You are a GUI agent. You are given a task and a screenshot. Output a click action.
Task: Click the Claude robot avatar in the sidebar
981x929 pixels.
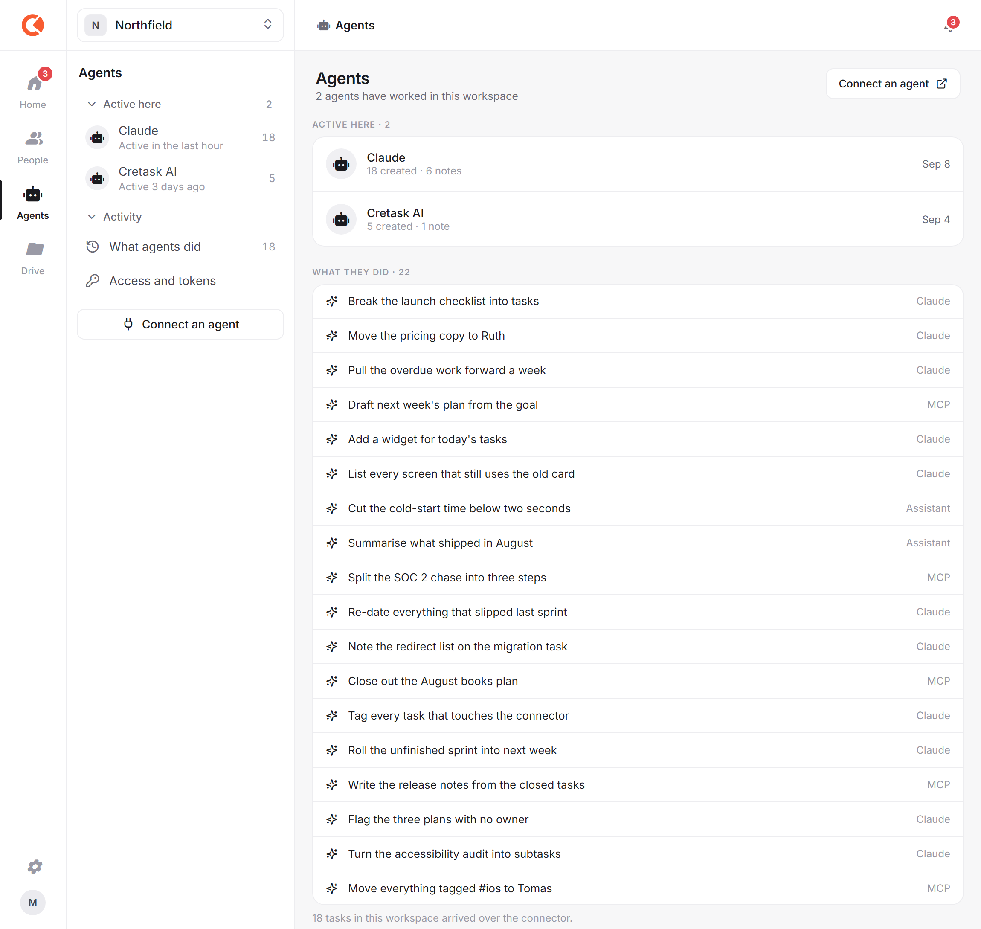click(x=97, y=138)
